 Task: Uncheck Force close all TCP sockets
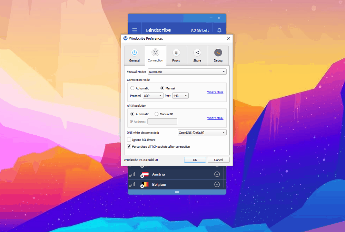point(129,147)
